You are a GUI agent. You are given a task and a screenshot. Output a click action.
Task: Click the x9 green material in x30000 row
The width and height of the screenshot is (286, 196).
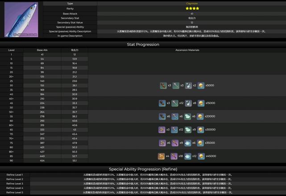click(188, 130)
